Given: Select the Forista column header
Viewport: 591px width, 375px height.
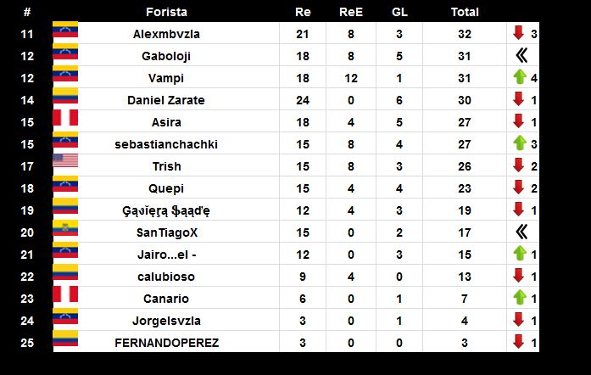Looking at the screenshot, I should pos(166,12).
